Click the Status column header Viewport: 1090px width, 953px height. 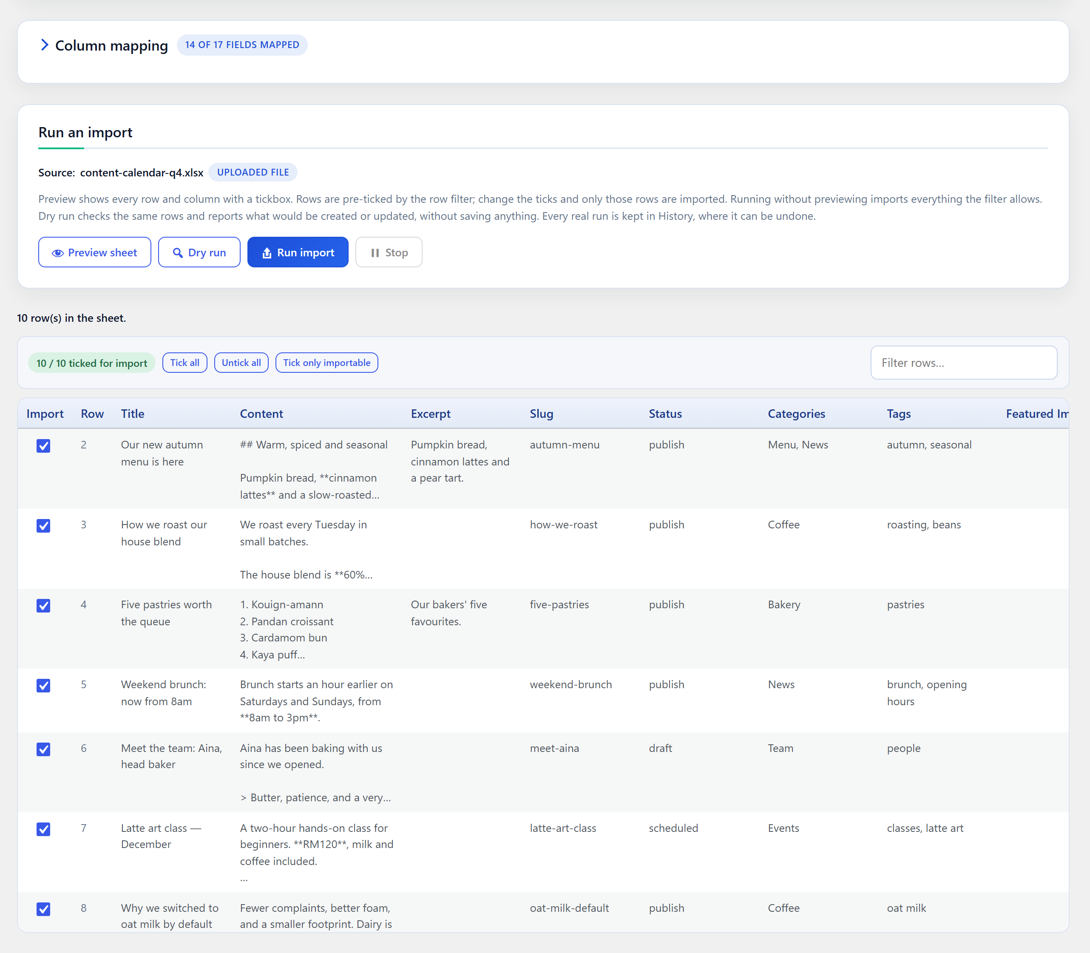[x=665, y=414]
